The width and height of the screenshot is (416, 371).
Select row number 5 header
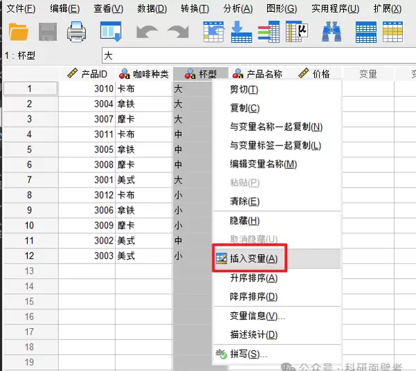pyautogui.click(x=30, y=150)
